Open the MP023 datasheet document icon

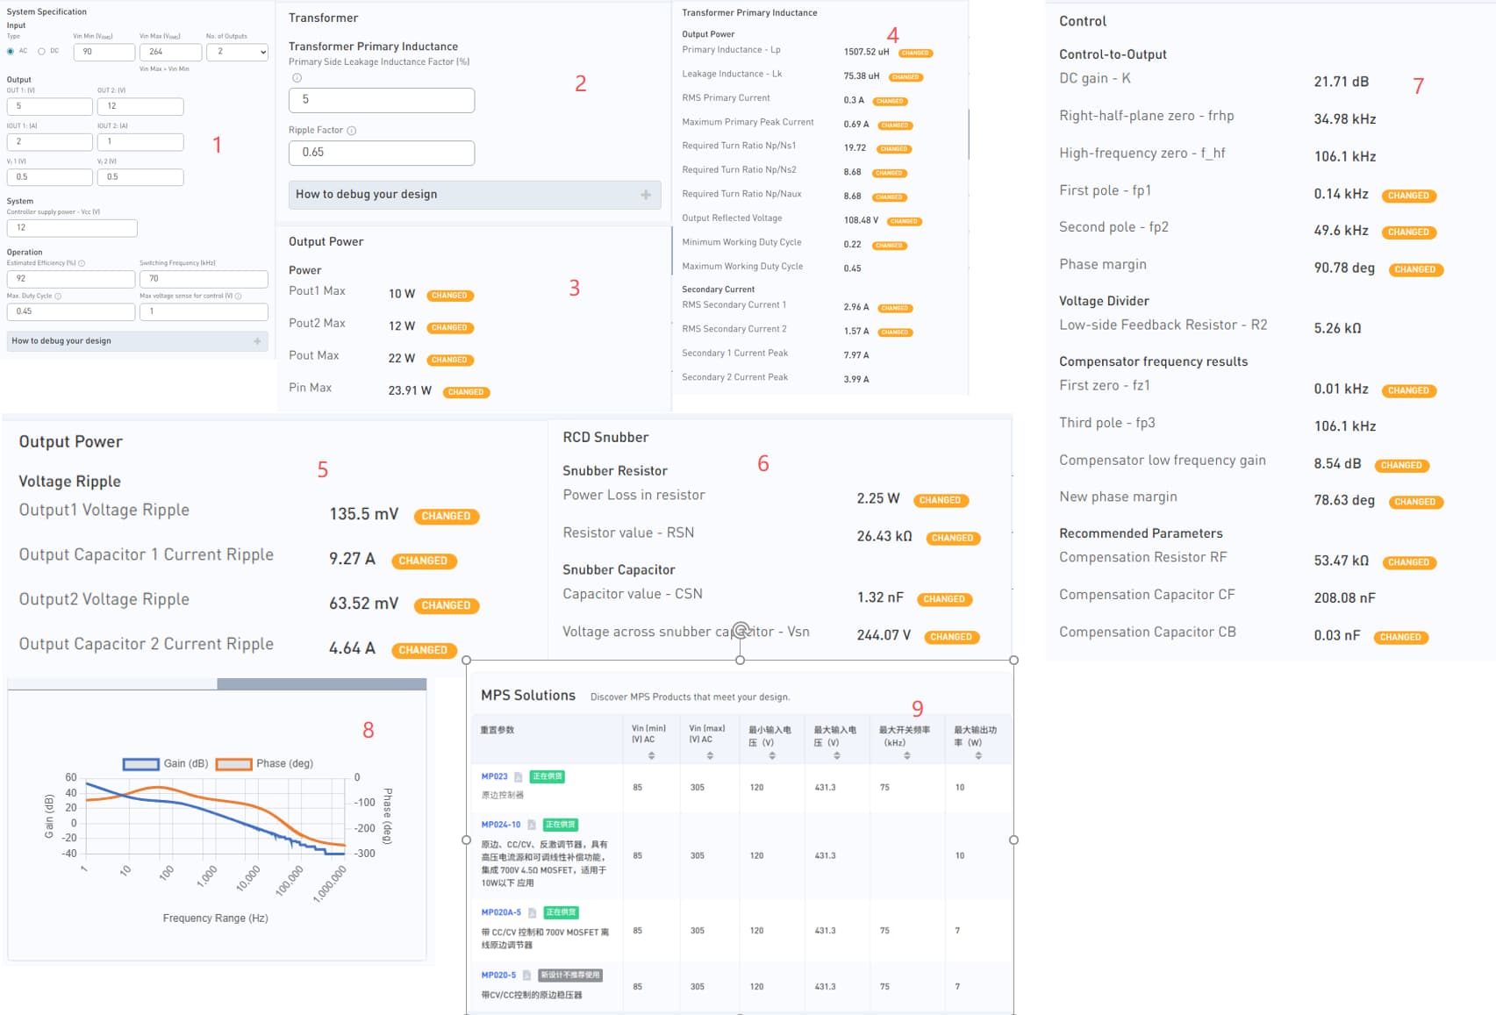(x=519, y=777)
